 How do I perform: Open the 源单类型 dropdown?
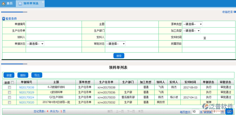point(192,24)
